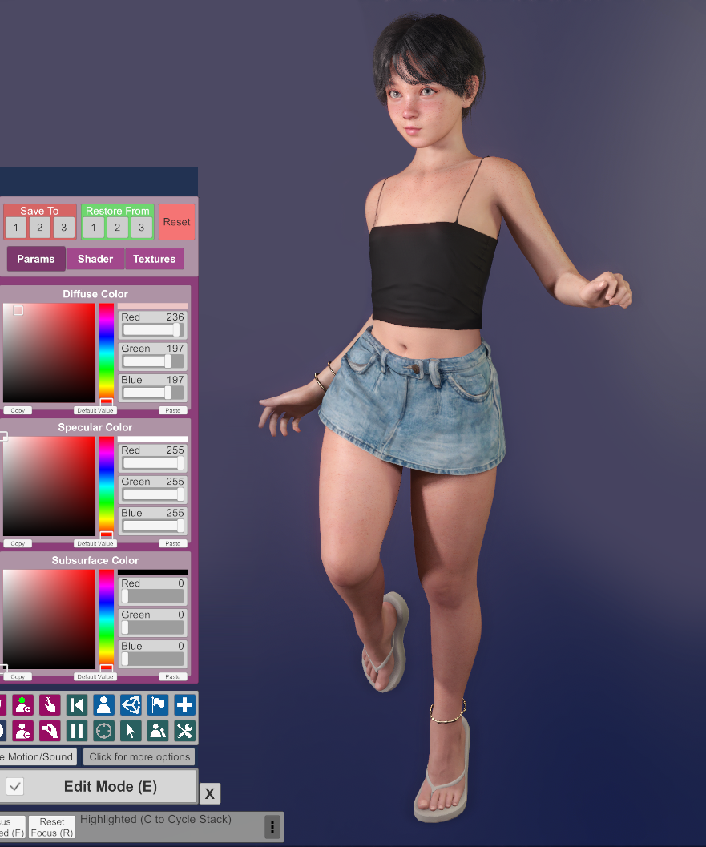
Task: Click the Motion/Sound button
Action: click(38, 756)
